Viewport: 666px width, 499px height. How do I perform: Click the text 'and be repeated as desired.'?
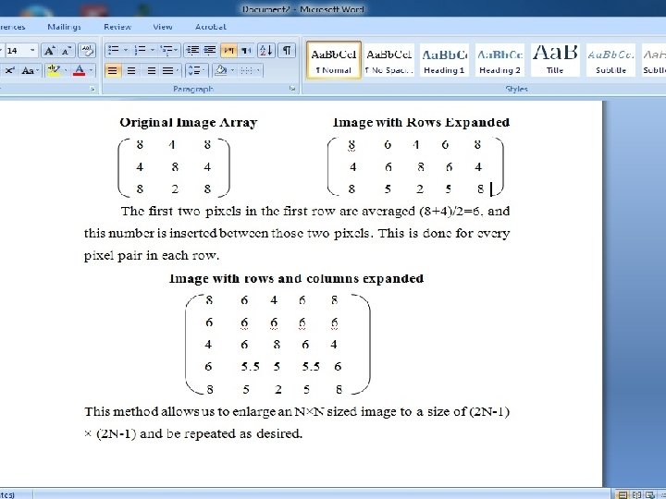[220, 434]
